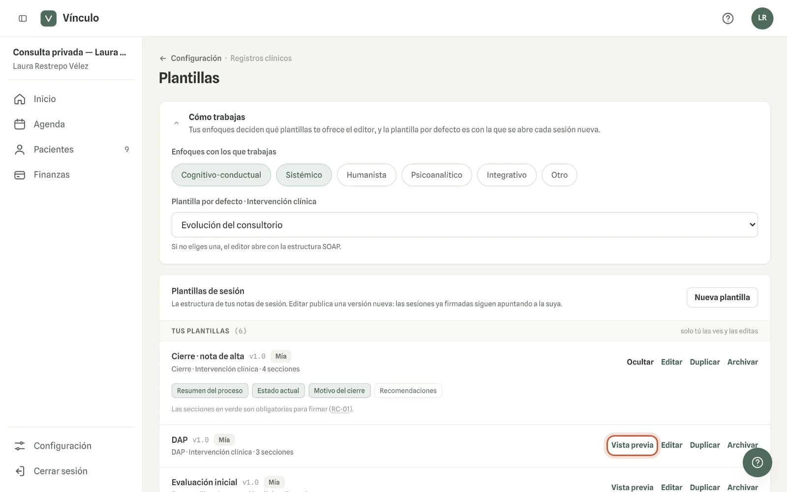Enable the Psicoanalítico approach chip
The image size is (787, 492).
(x=436, y=175)
